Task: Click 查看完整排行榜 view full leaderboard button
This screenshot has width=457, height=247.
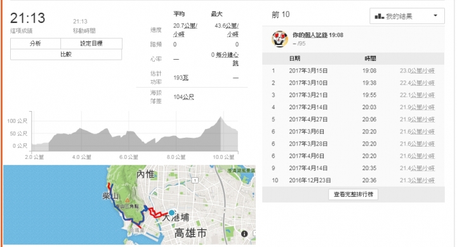Action: pyautogui.click(x=354, y=194)
